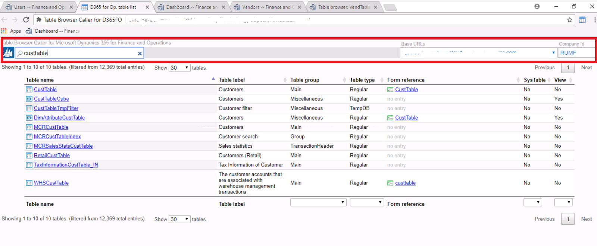Image resolution: width=597 pixels, height=246 pixels.
Task: Click the top Previous page button
Action: click(544, 67)
